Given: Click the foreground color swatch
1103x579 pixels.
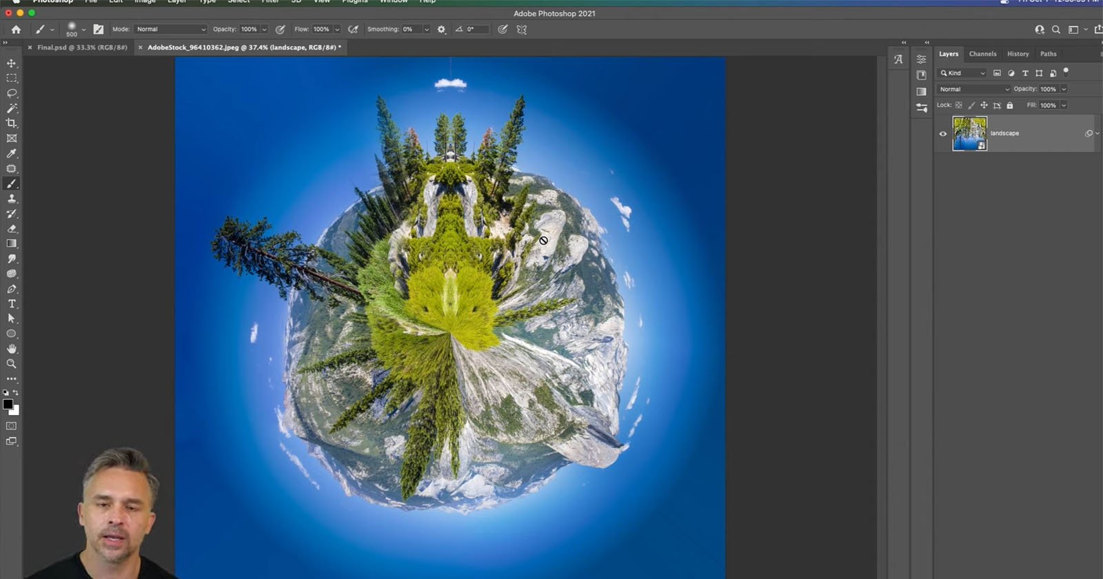Looking at the screenshot, I should pos(8,405).
